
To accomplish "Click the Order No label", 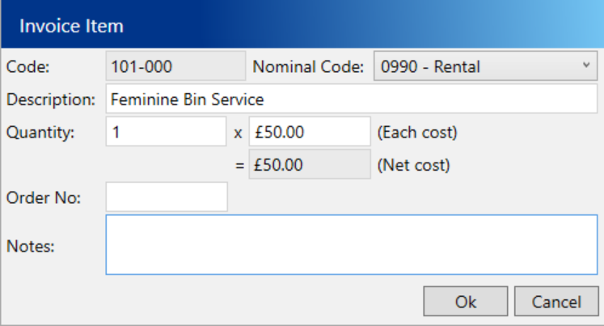I will click(x=42, y=197).
